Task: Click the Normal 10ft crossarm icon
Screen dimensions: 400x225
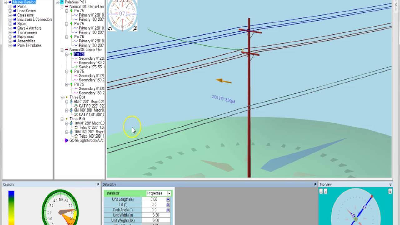Action: (x=67, y=7)
